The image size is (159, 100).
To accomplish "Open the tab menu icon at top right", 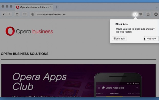I will (x=157, y=7).
